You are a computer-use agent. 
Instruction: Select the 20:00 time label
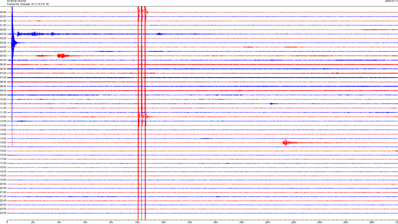click(x=3, y=184)
